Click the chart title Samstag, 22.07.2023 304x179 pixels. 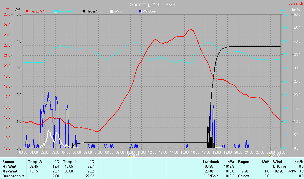[x=152, y=4]
